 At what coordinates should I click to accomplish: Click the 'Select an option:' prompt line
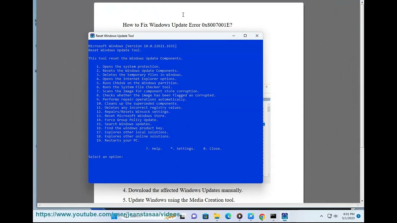click(106, 157)
